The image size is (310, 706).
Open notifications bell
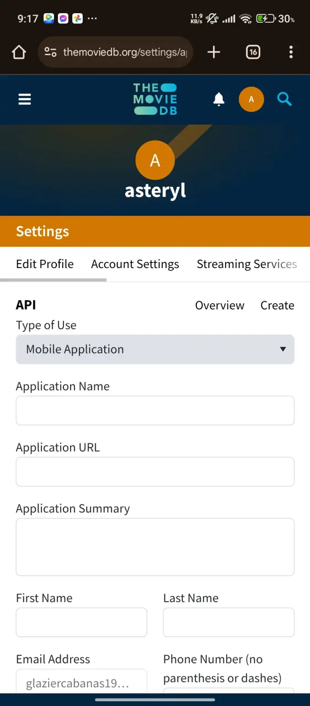coord(219,99)
